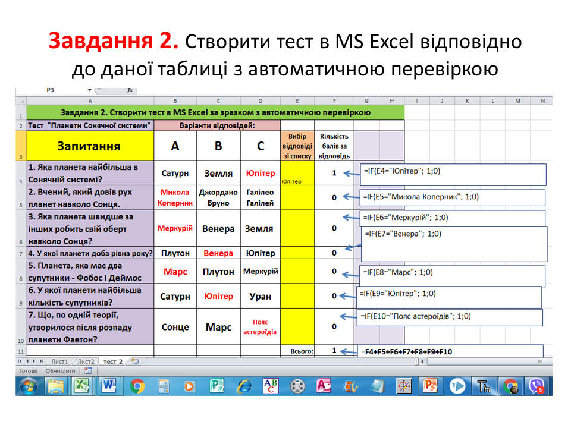Click yellow answer cell for question 7

click(297, 327)
